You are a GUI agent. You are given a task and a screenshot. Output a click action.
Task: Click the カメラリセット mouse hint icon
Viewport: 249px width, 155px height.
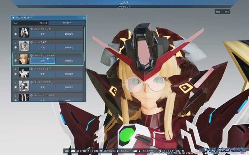161,151
